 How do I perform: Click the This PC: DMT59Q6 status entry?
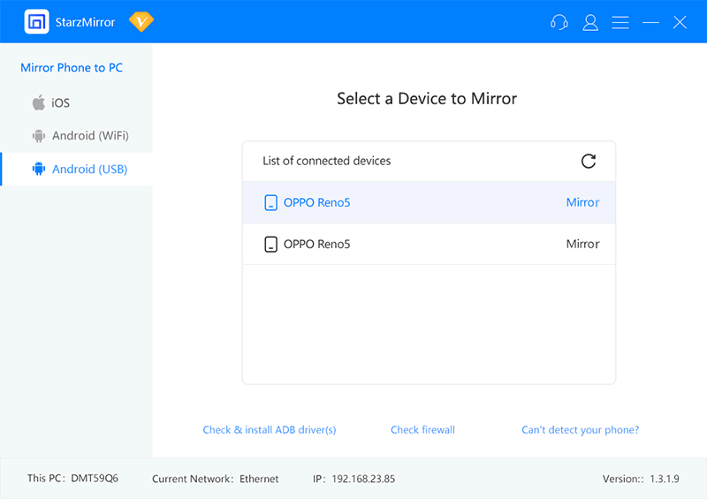tap(72, 479)
